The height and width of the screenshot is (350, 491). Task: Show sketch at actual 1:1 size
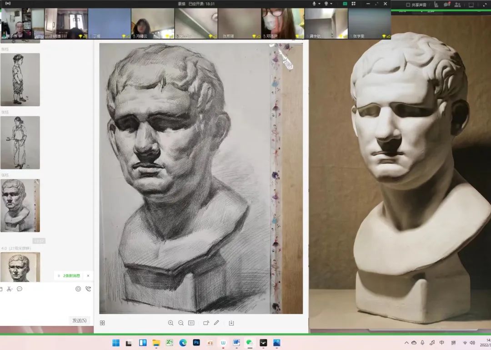[191, 323]
